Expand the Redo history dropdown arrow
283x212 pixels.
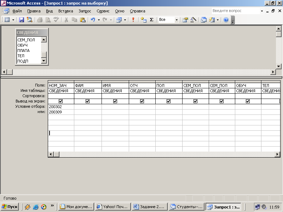coord(111,20)
